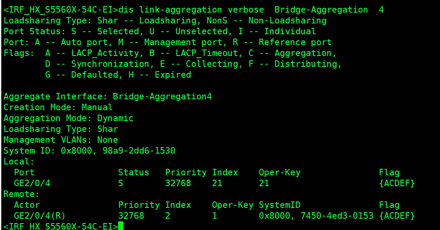The image size is (440, 230).
Task: Click the "Bridge-Aggregation4" aggregate interface name
Action: coord(162,96)
